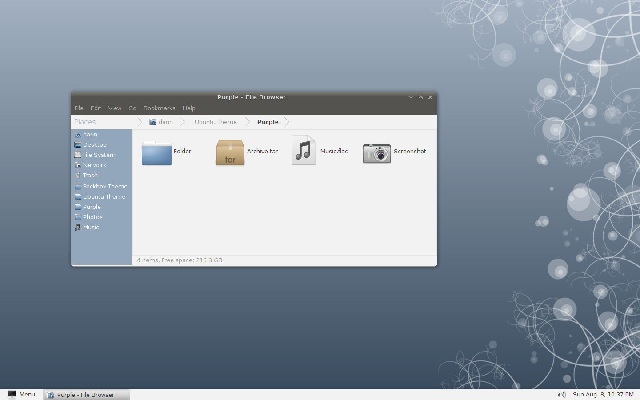The width and height of the screenshot is (640, 400).
Task: Click the Screenshot file name label
Action: [410, 151]
